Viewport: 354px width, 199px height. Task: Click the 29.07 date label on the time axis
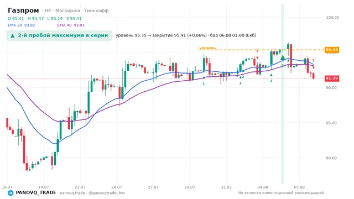(x=190, y=187)
